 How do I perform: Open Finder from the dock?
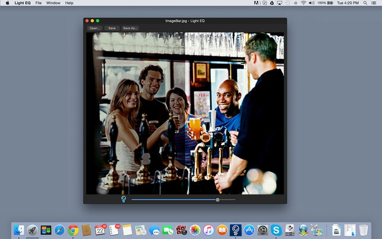click(19, 230)
